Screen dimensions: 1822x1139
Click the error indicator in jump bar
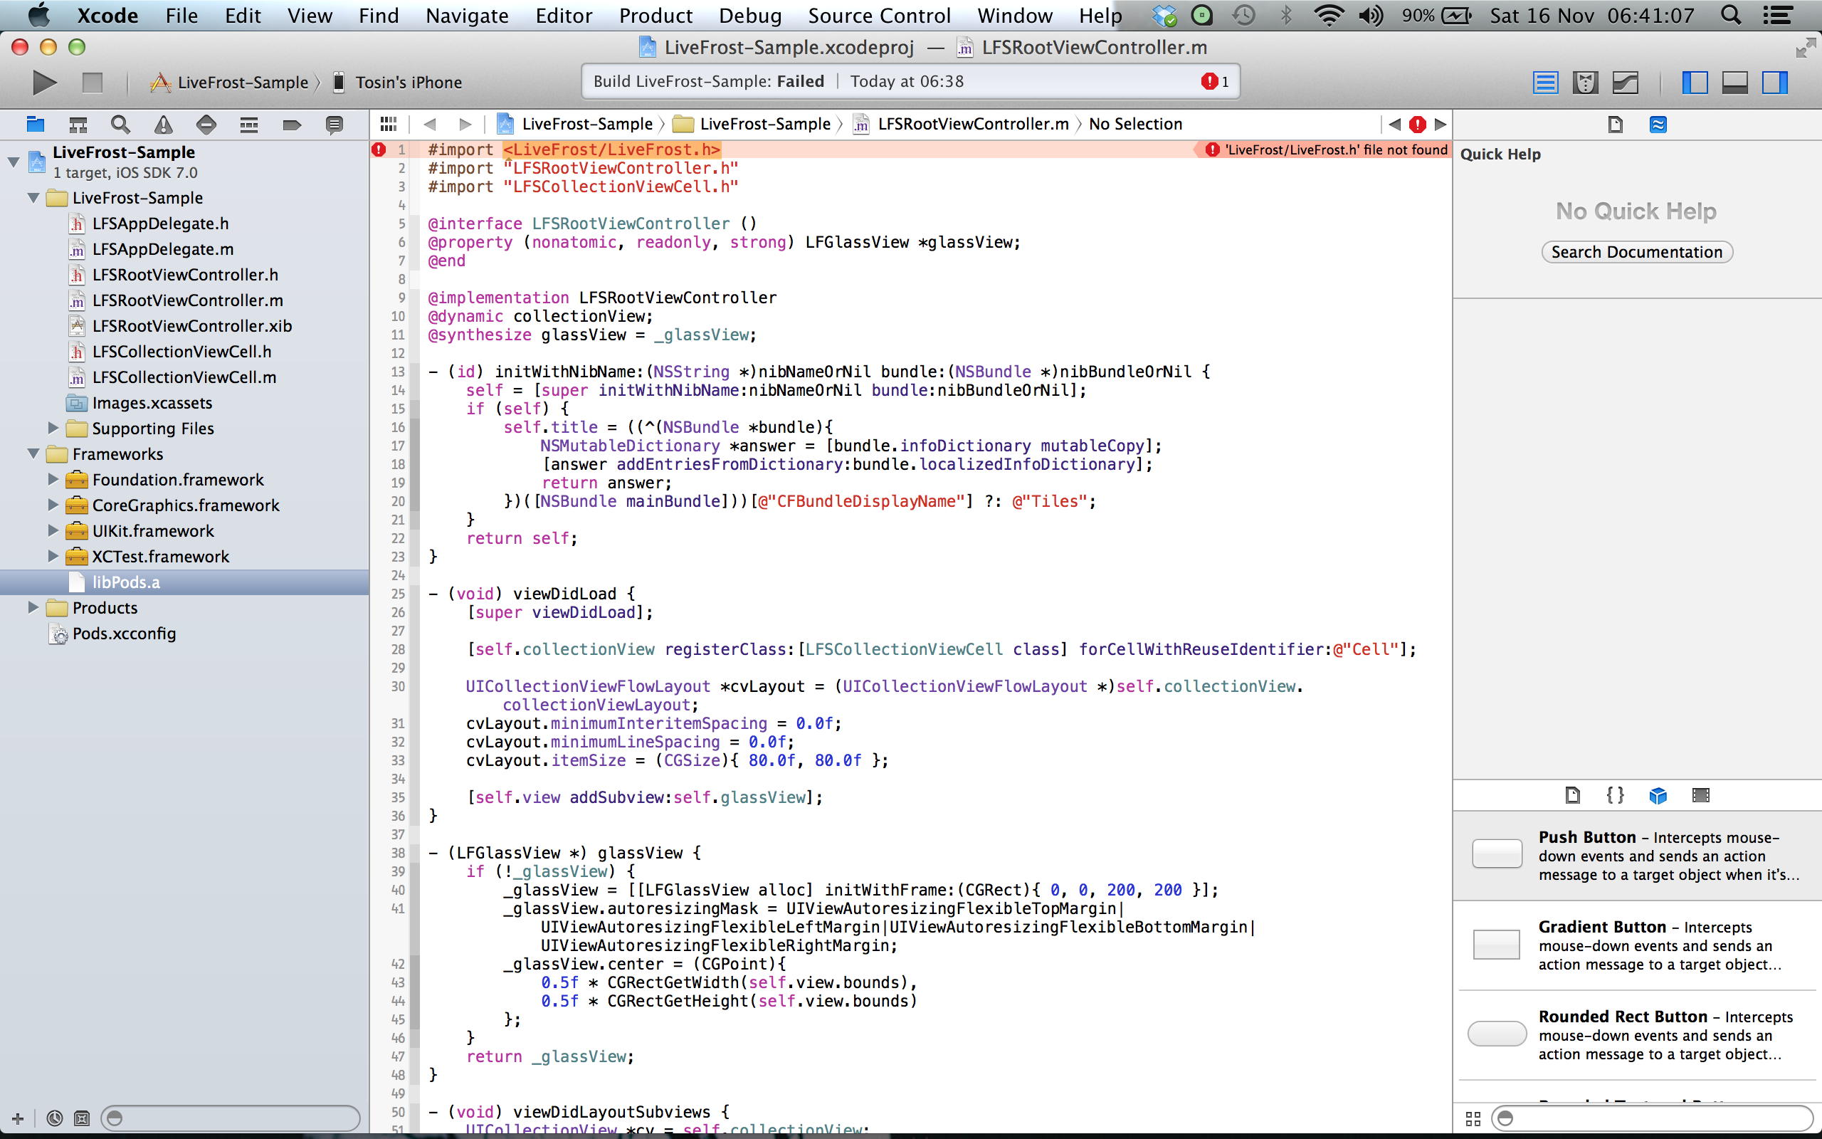tap(1417, 125)
